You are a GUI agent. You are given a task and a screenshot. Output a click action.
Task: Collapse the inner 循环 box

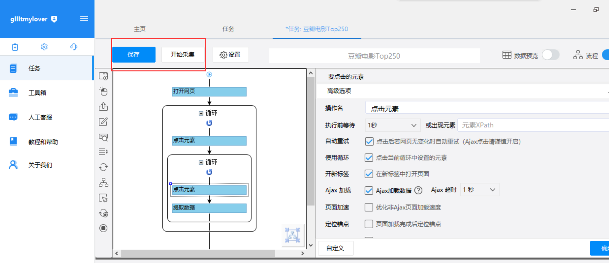(x=201, y=162)
